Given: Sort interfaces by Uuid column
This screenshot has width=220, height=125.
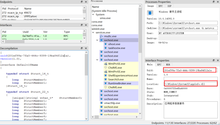Looking at the screenshot, I should [32, 32].
